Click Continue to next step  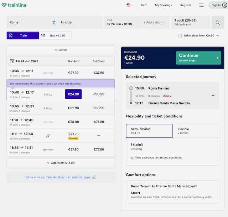198,58
